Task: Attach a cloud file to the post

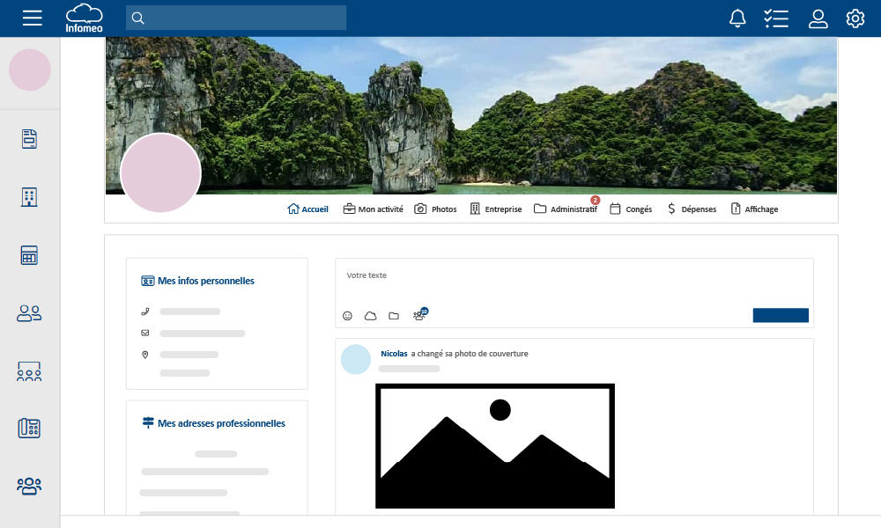Action: (370, 316)
